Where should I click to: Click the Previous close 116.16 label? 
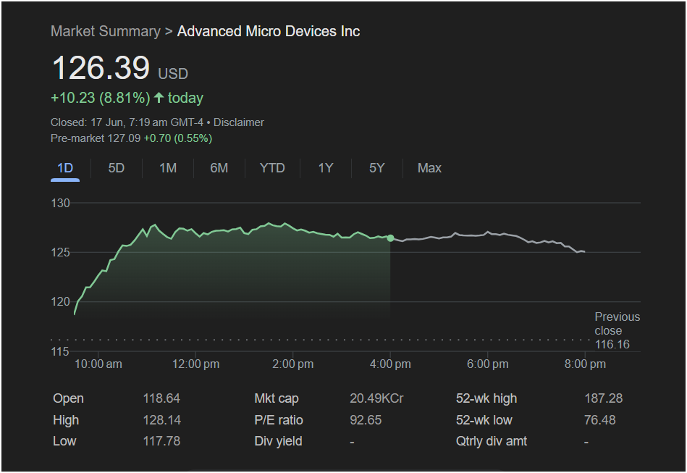(617, 330)
